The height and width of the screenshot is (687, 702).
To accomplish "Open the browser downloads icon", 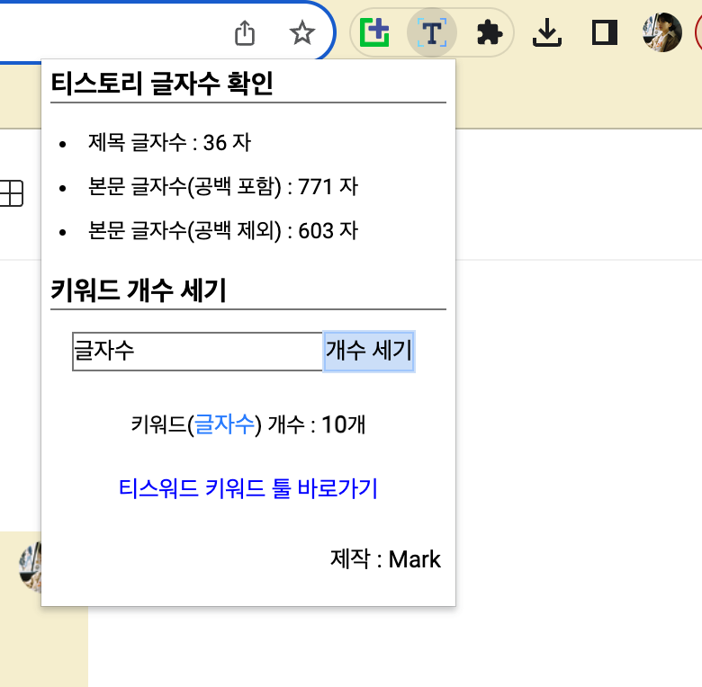I will 546,32.
